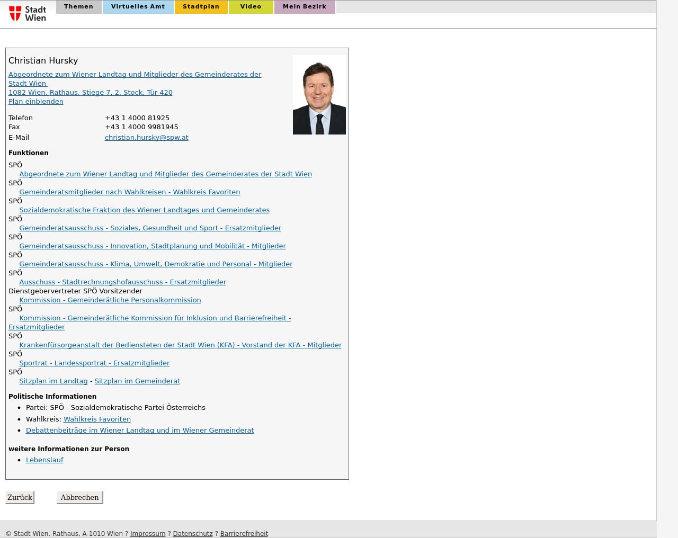Open the Themen tab
This screenshot has height=538, width=678.
pos(78,7)
